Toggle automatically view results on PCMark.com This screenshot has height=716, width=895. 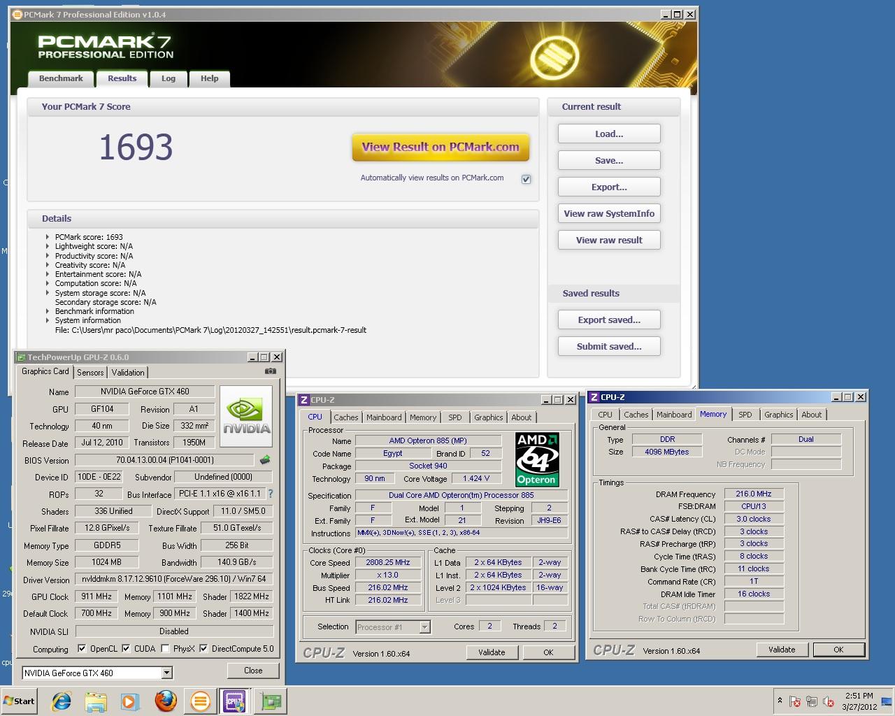coord(526,179)
